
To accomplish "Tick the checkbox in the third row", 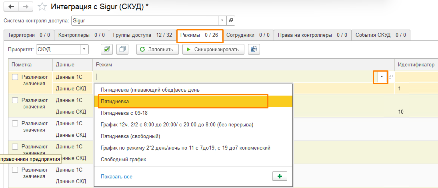I will pyautogui.click(x=15, y=124).
